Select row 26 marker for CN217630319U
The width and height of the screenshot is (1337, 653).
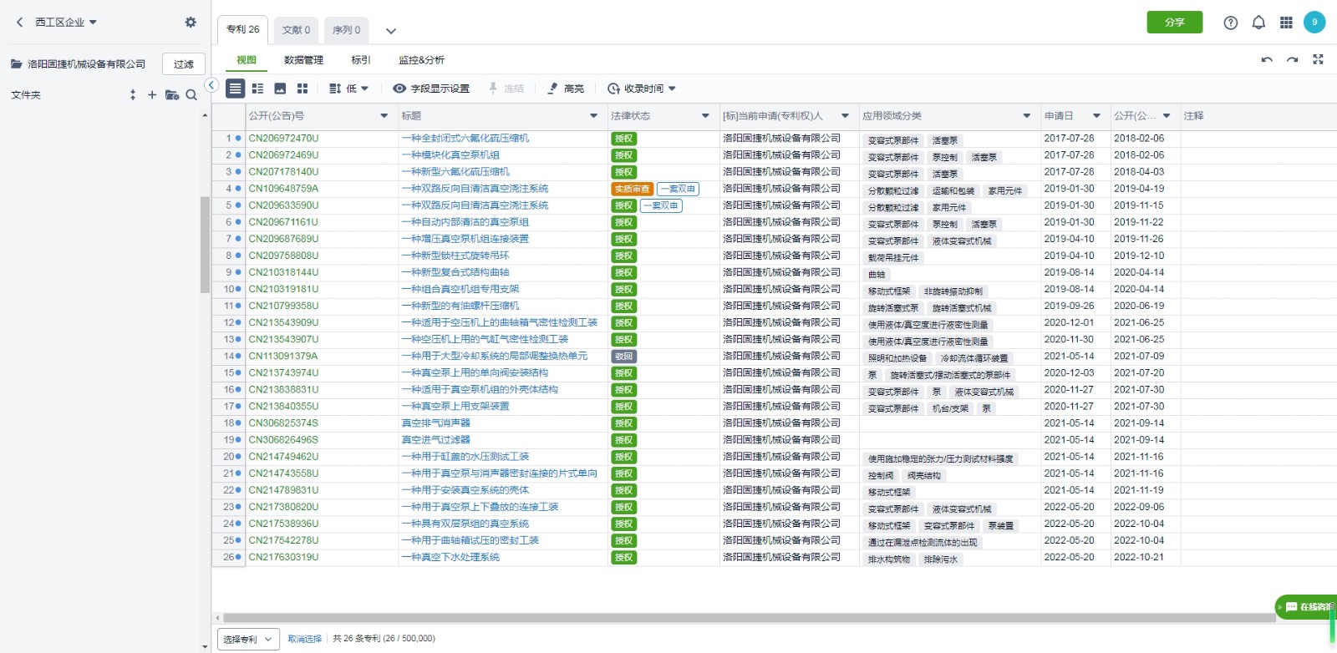pyautogui.click(x=238, y=557)
